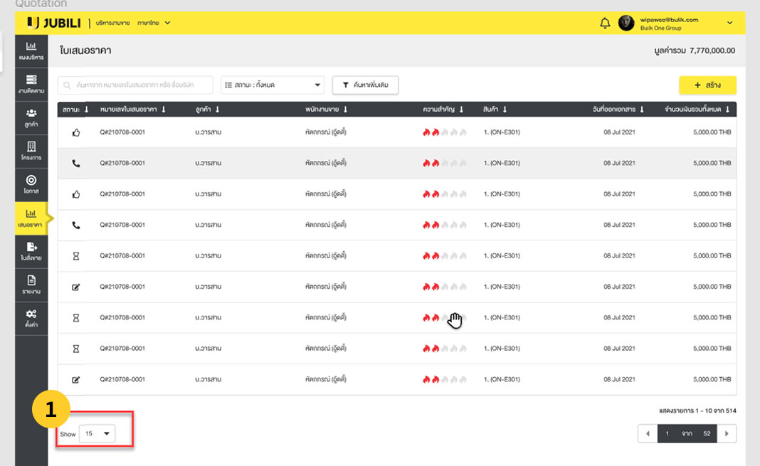Open the งานติดตาม task tracking sidebar icon
Screen dimensions: 760x466
[31, 84]
